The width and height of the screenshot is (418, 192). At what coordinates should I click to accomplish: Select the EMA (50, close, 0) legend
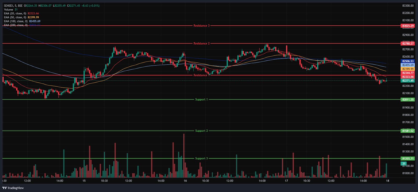(15, 18)
